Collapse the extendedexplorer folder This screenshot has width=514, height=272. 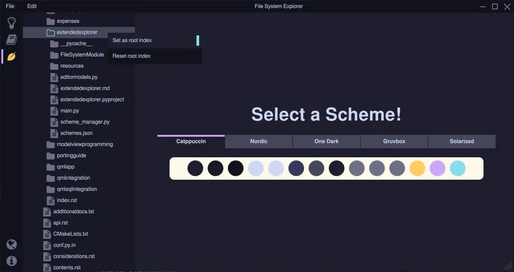[77, 32]
